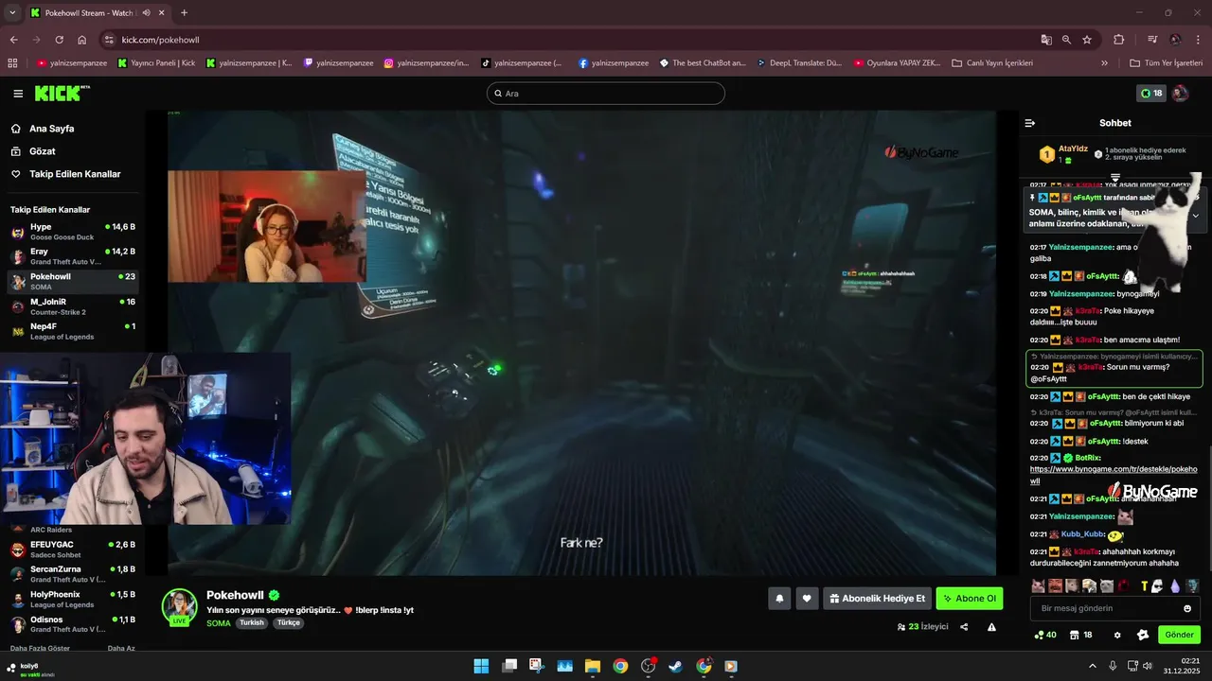
Task: Select the Türkçe tag
Action: 289,623
